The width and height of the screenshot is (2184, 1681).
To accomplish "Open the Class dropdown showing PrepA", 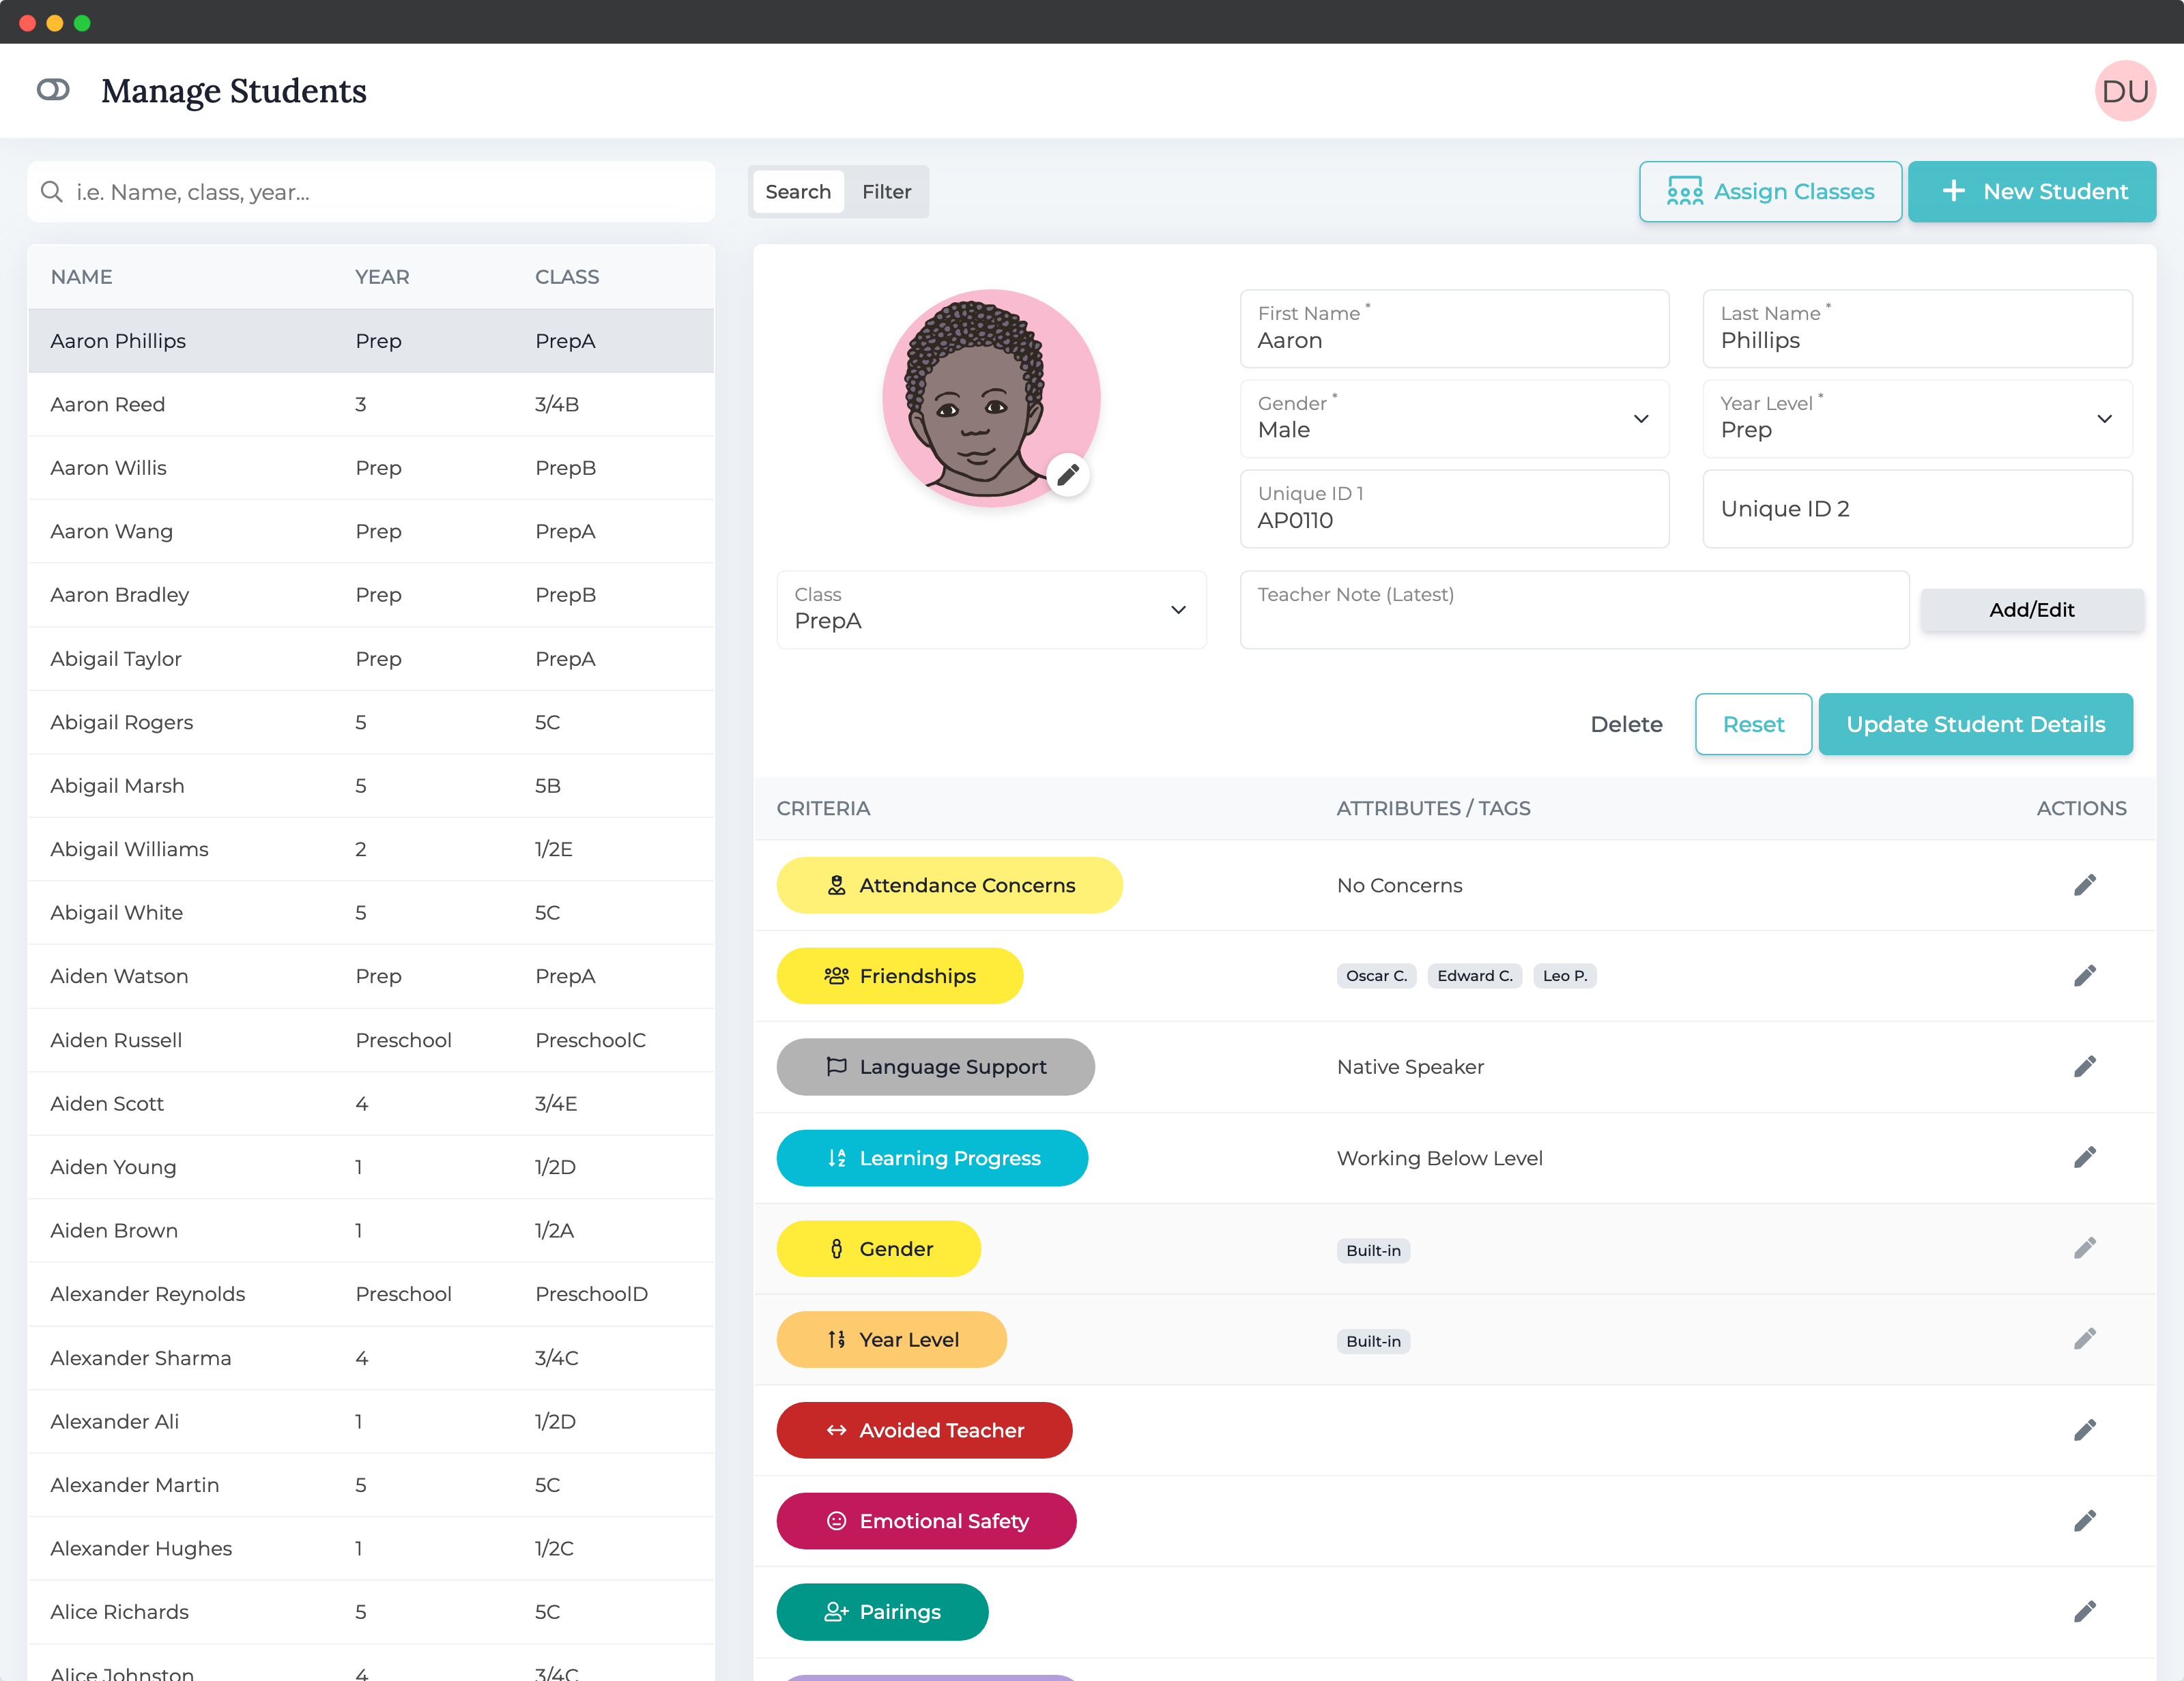I will 990,610.
